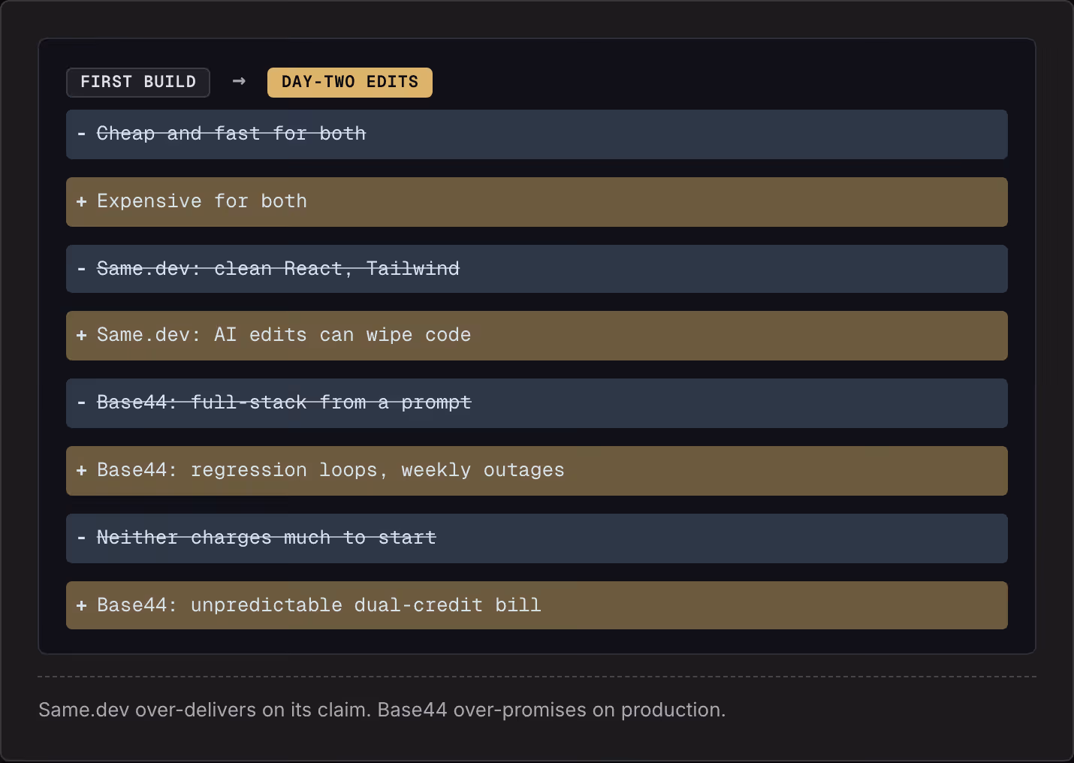Click the caption 'Same.dev over-delivers on its claim'
1074x763 pixels.
coord(205,710)
